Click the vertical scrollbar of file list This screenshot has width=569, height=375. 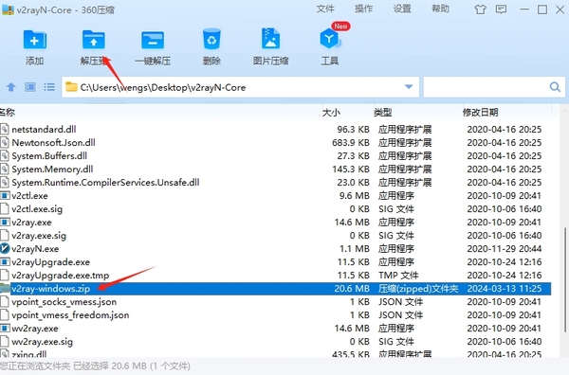pyautogui.click(x=564, y=279)
